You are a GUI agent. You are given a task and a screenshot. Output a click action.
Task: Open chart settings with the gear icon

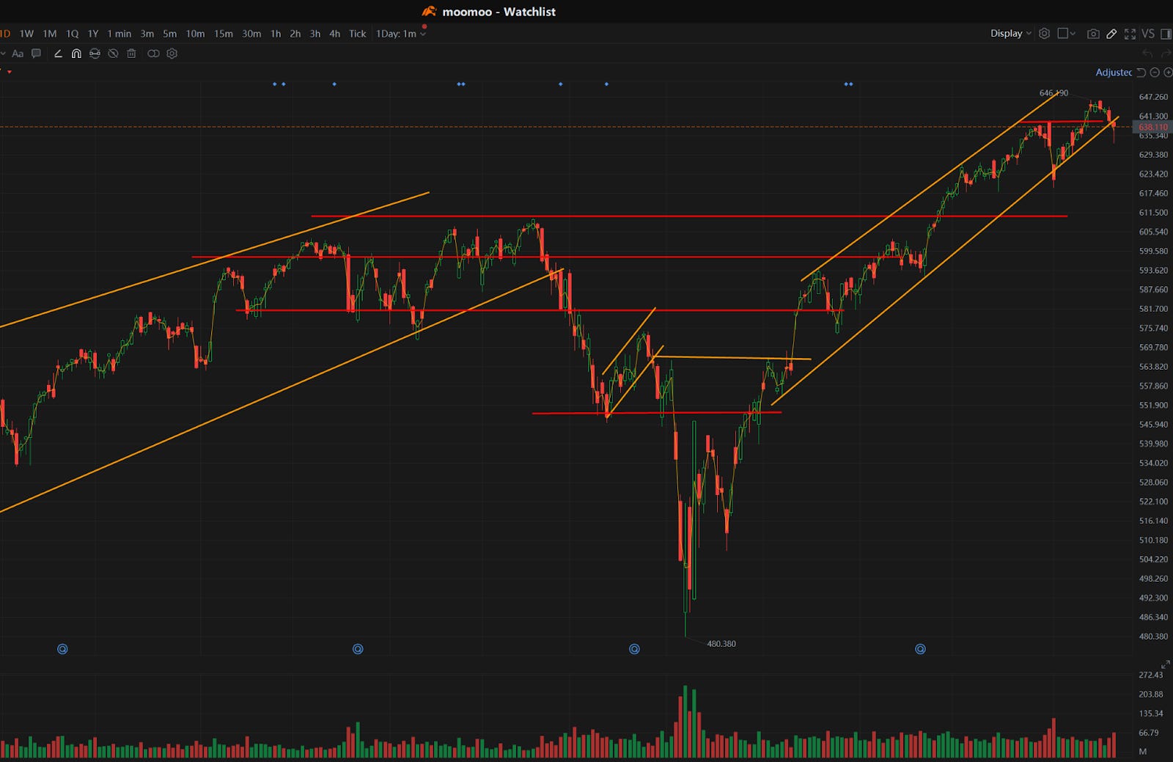[x=1044, y=34]
